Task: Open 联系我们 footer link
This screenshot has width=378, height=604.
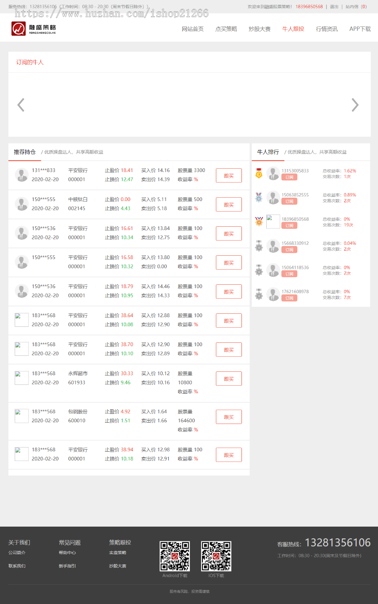Action: pos(17,566)
